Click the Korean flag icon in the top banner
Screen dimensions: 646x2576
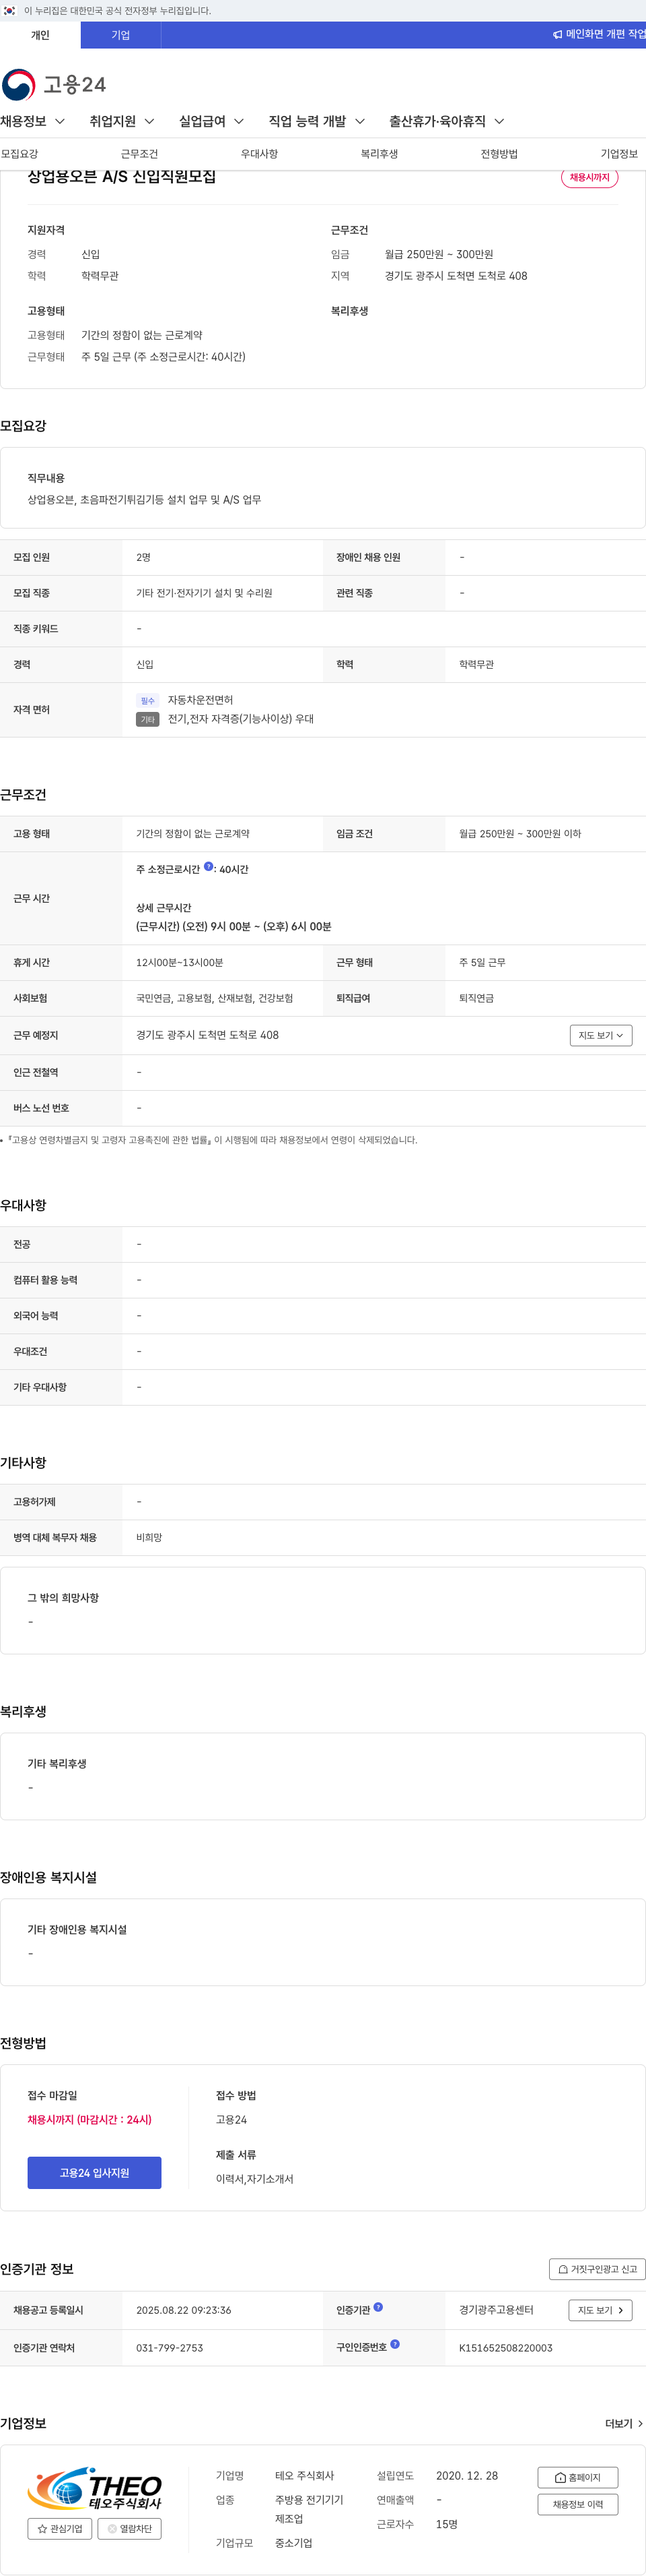pyautogui.click(x=10, y=10)
